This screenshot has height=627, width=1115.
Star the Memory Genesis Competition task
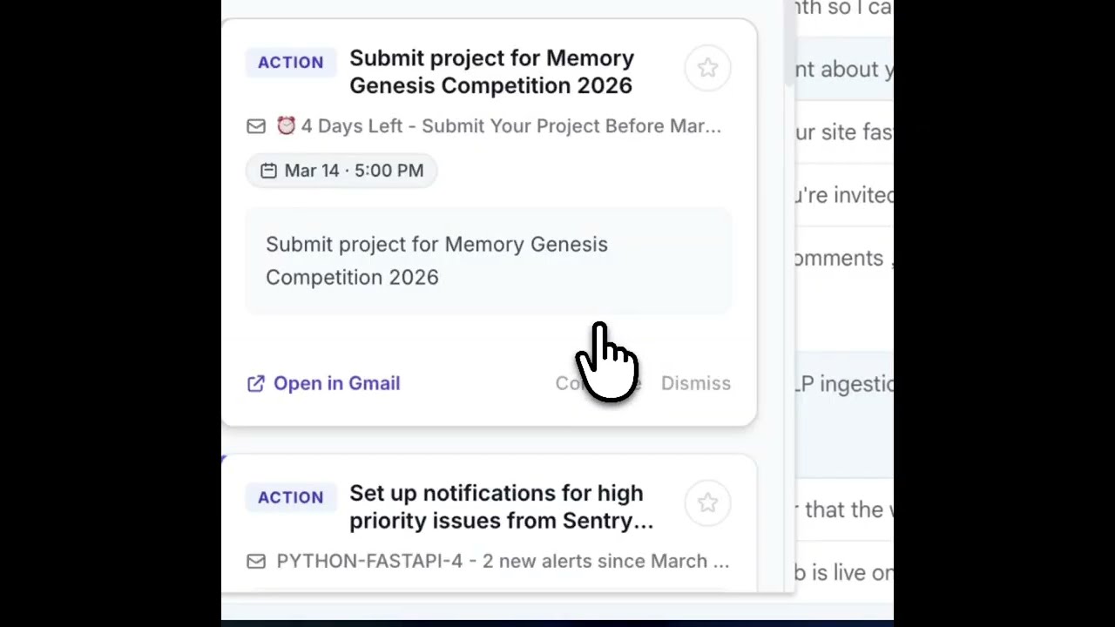tap(707, 68)
